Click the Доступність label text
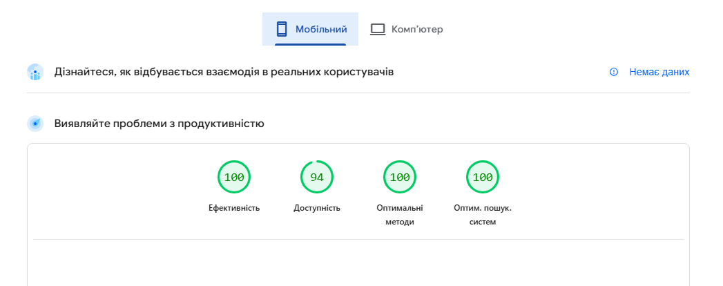 (317, 208)
